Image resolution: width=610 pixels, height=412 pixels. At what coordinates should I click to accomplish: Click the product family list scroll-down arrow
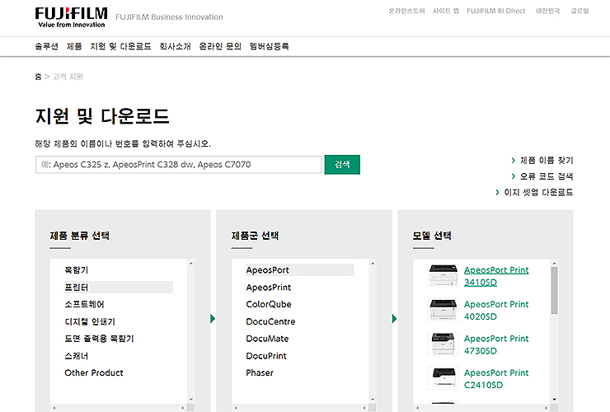click(373, 399)
